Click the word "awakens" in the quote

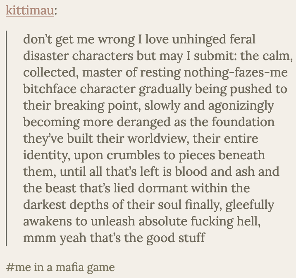(48, 222)
